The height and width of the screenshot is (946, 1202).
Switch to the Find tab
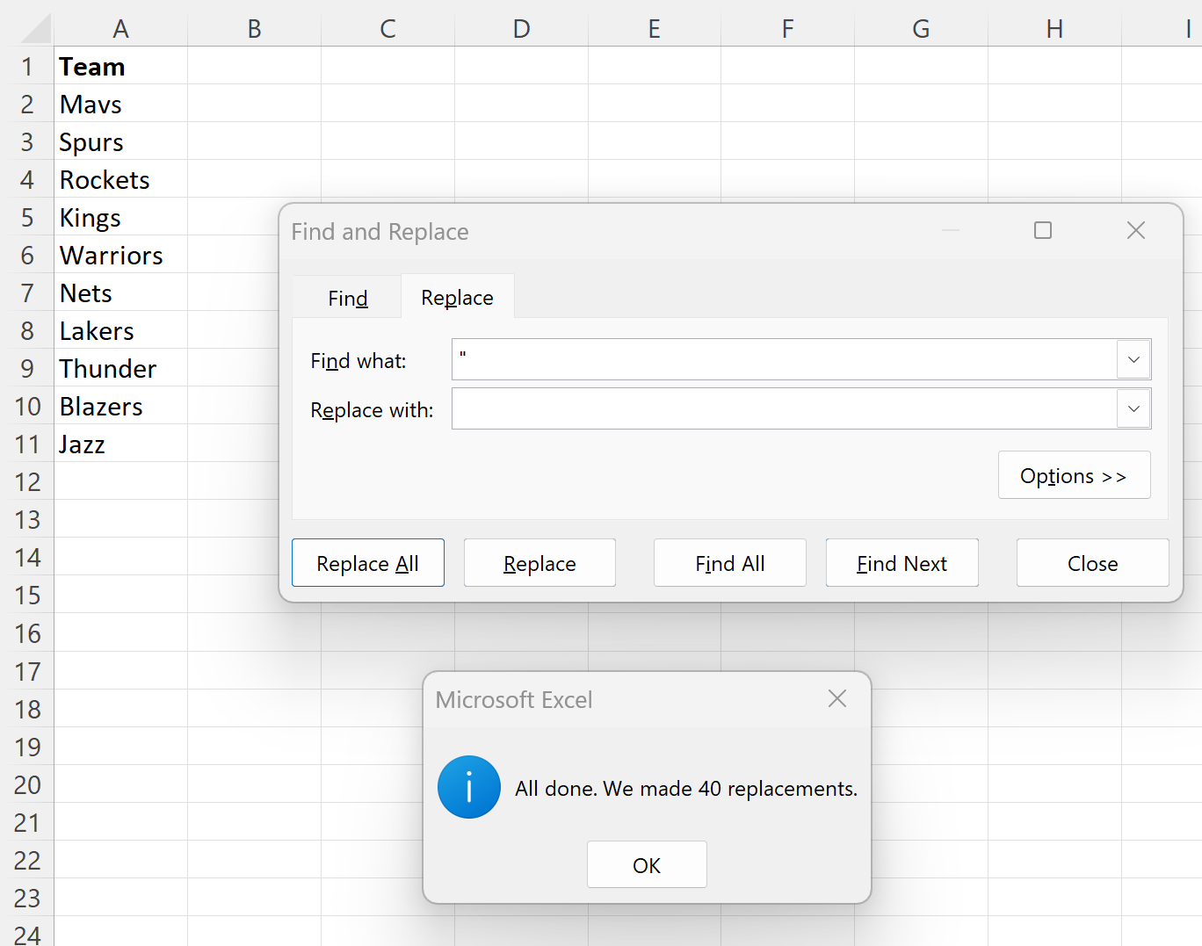tap(348, 298)
